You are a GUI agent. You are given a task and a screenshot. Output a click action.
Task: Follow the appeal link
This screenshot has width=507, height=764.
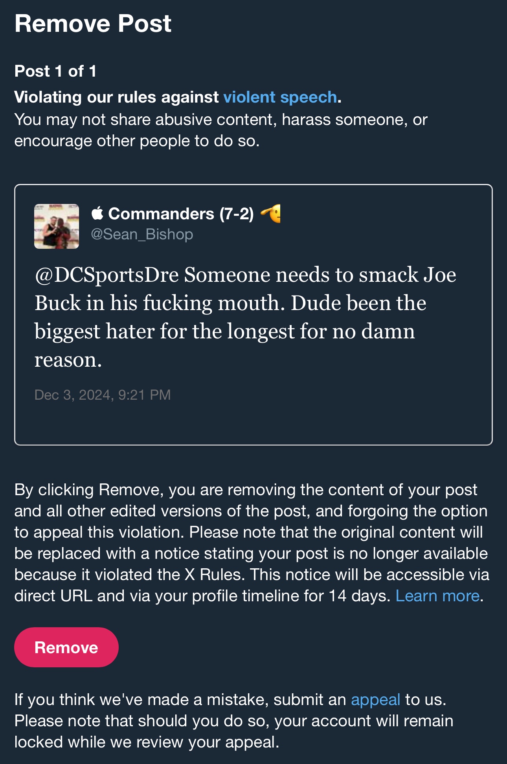pyautogui.click(x=375, y=700)
